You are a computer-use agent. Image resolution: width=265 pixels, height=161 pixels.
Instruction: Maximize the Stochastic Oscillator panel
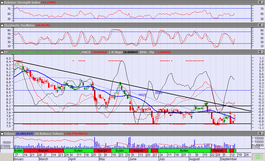259,25
